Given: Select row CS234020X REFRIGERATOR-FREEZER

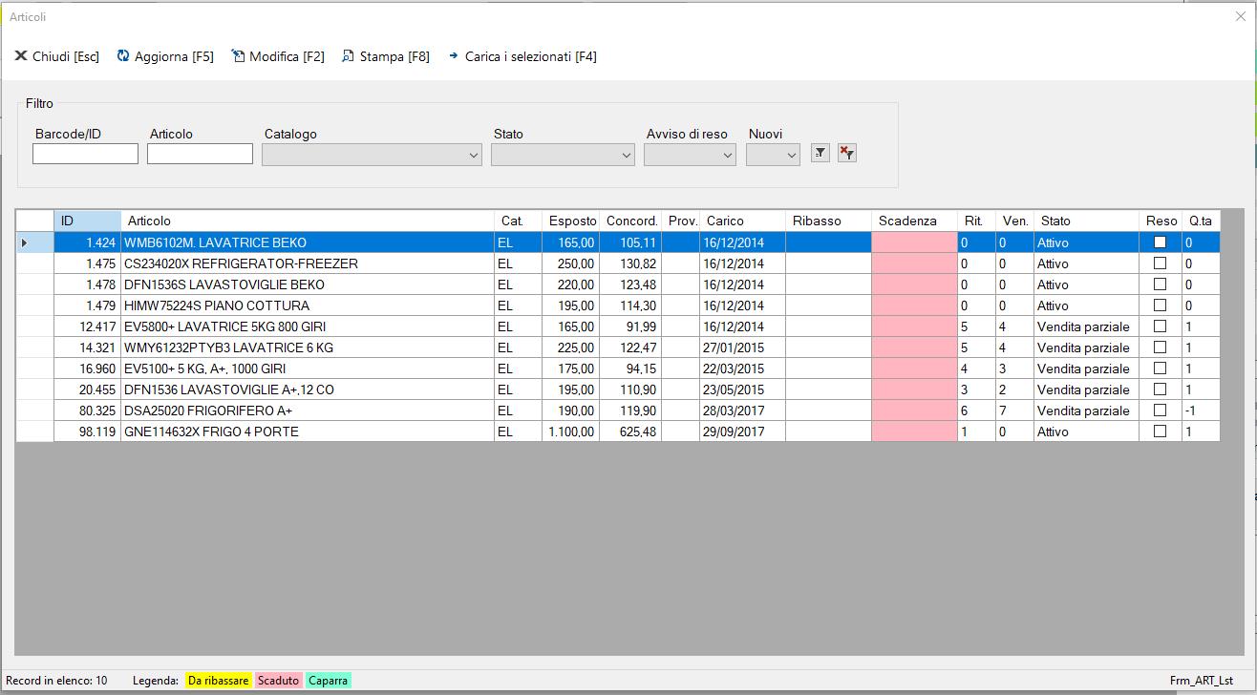Looking at the screenshot, I should [x=618, y=263].
